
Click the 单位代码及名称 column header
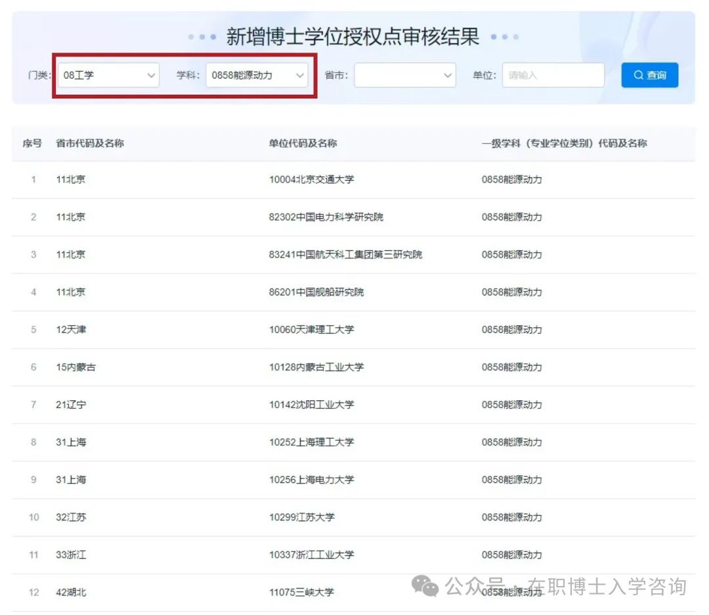click(303, 143)
